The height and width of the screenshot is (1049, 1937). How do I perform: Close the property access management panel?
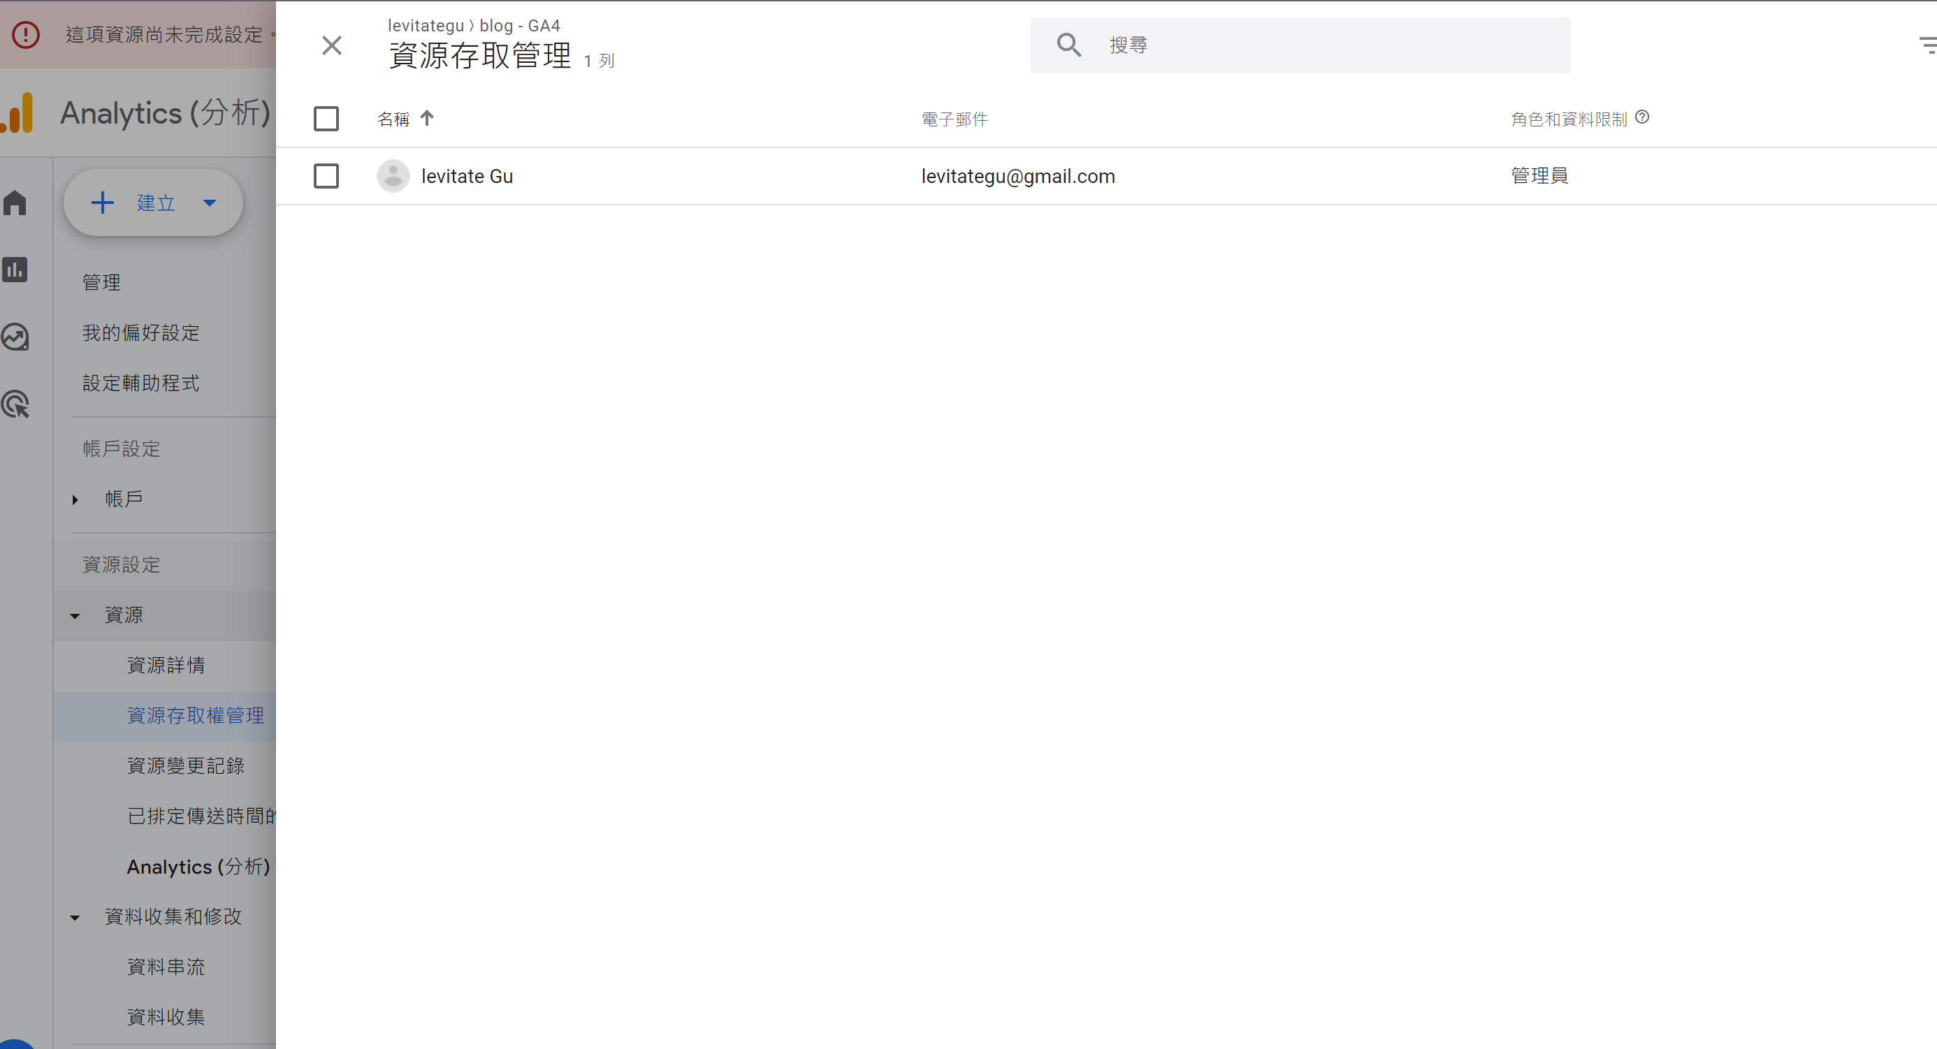pos(332,46)
